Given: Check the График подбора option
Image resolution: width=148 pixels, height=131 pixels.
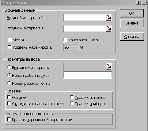Looking at the screenshot, I should click(x=72, y=103).
